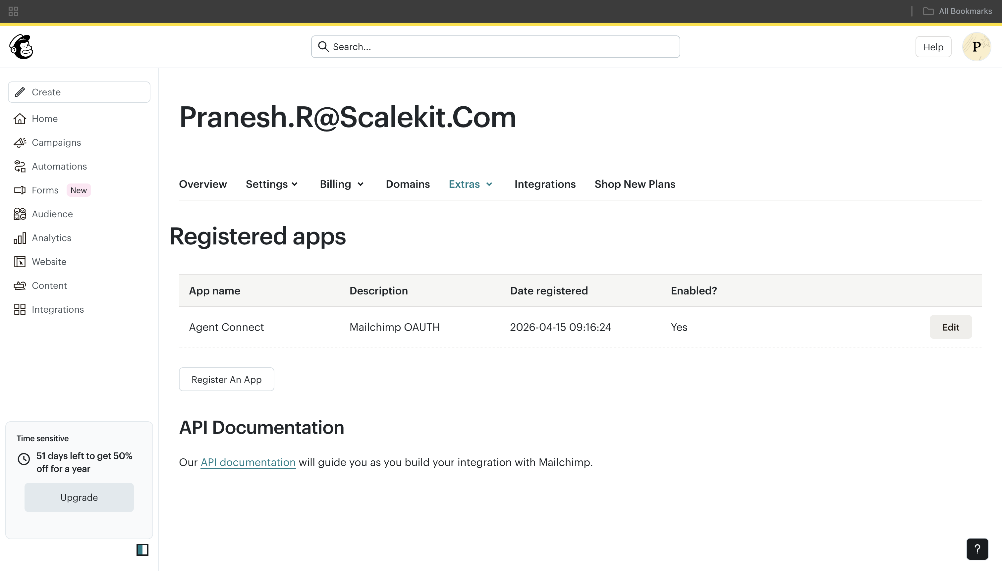This screenshot has width=1002, height=571.
Task: Click the Mailchimp OAUTH description cell
Action: point(394,327)
